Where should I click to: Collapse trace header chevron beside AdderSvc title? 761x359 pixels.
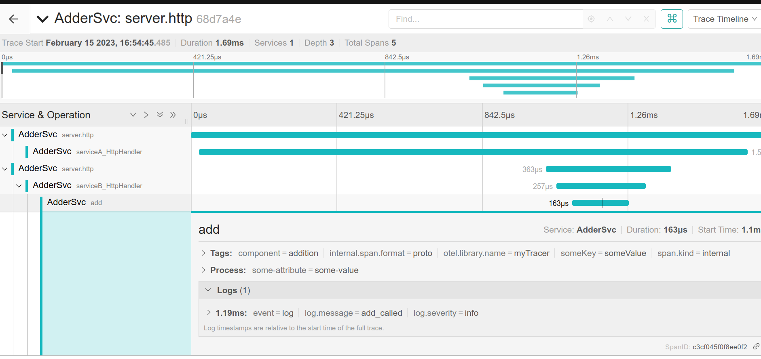42,19
